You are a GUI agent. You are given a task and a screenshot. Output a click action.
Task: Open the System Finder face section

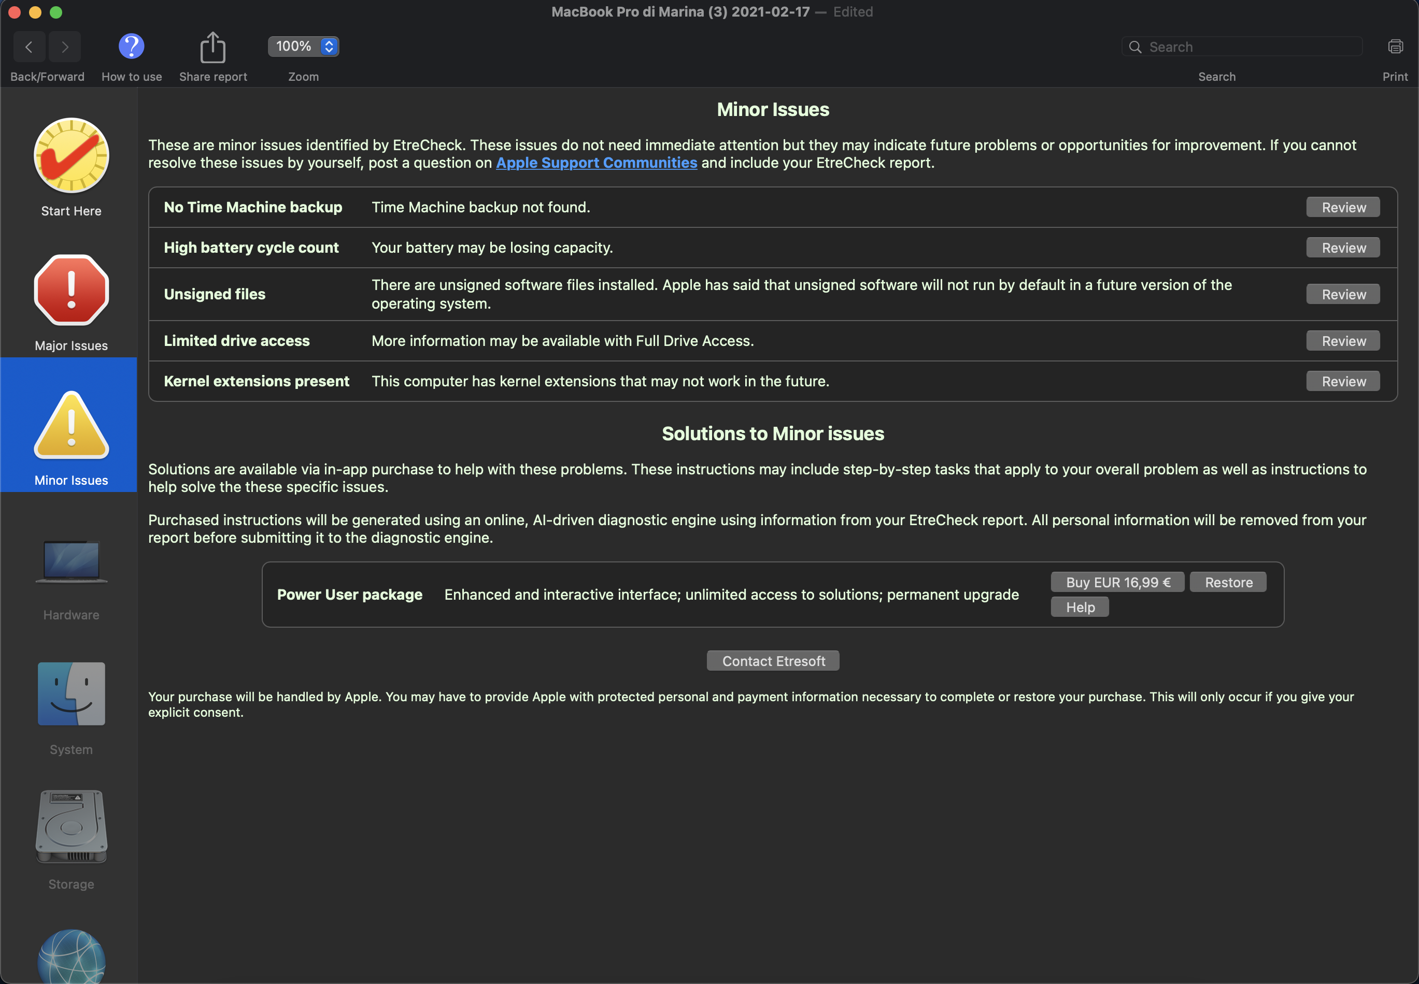71,693
